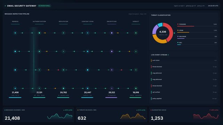Click the 21,131 authentication stage count

[x=39, y=92]
